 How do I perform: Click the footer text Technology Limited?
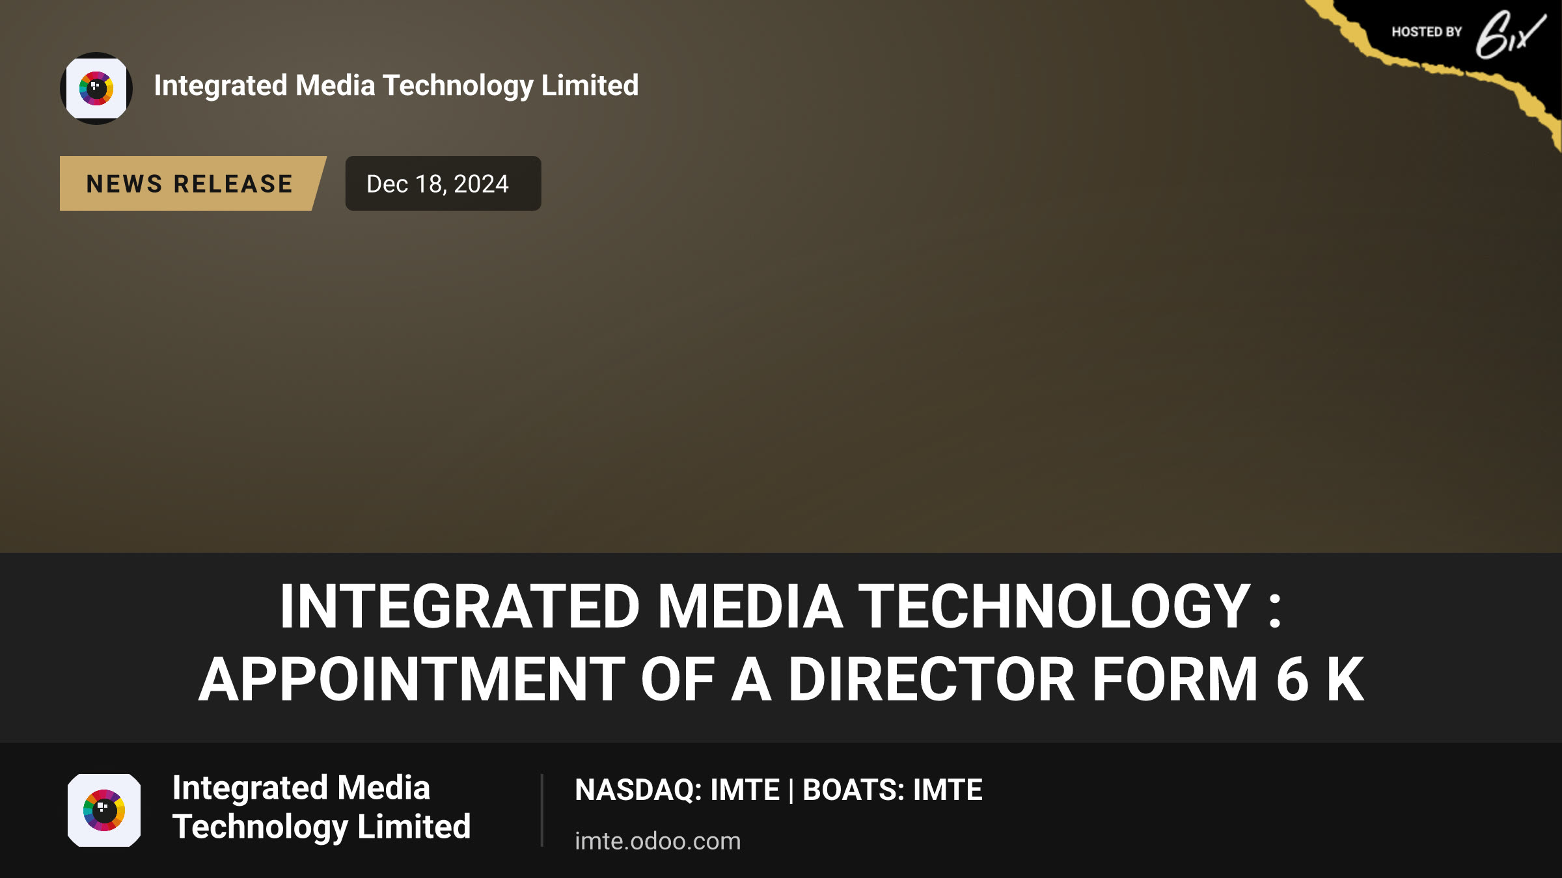click(321, 827)
